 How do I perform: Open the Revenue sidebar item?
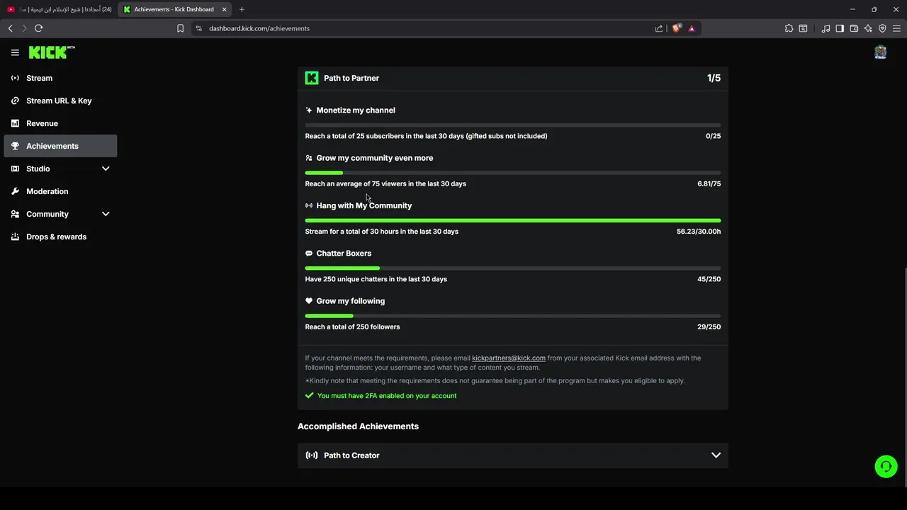tap(42, 123)
